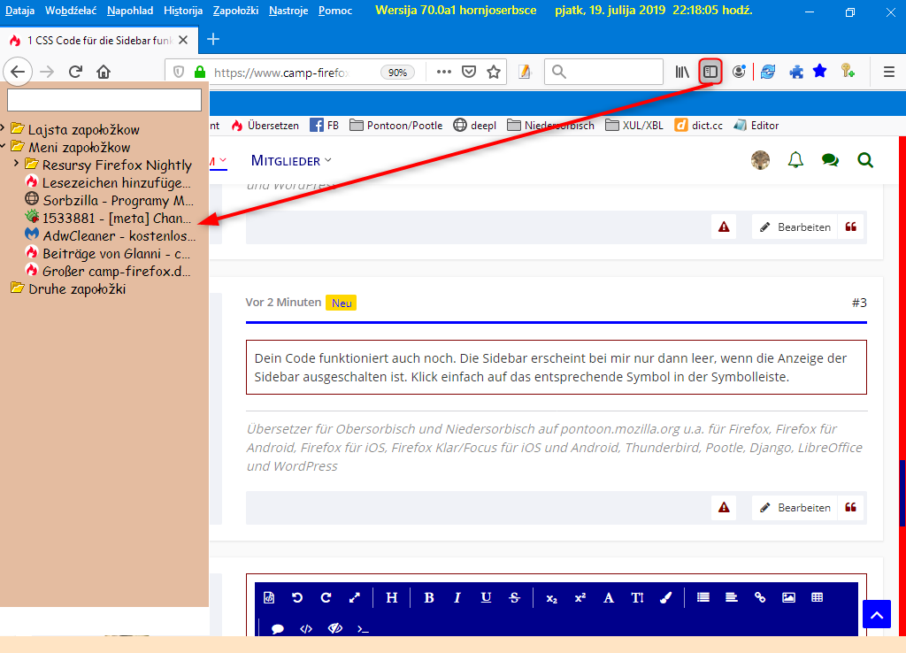The width and height of the screenshot is (906, 653).
Task: Undo in the editor toolbar
Action: pos(297,597)
